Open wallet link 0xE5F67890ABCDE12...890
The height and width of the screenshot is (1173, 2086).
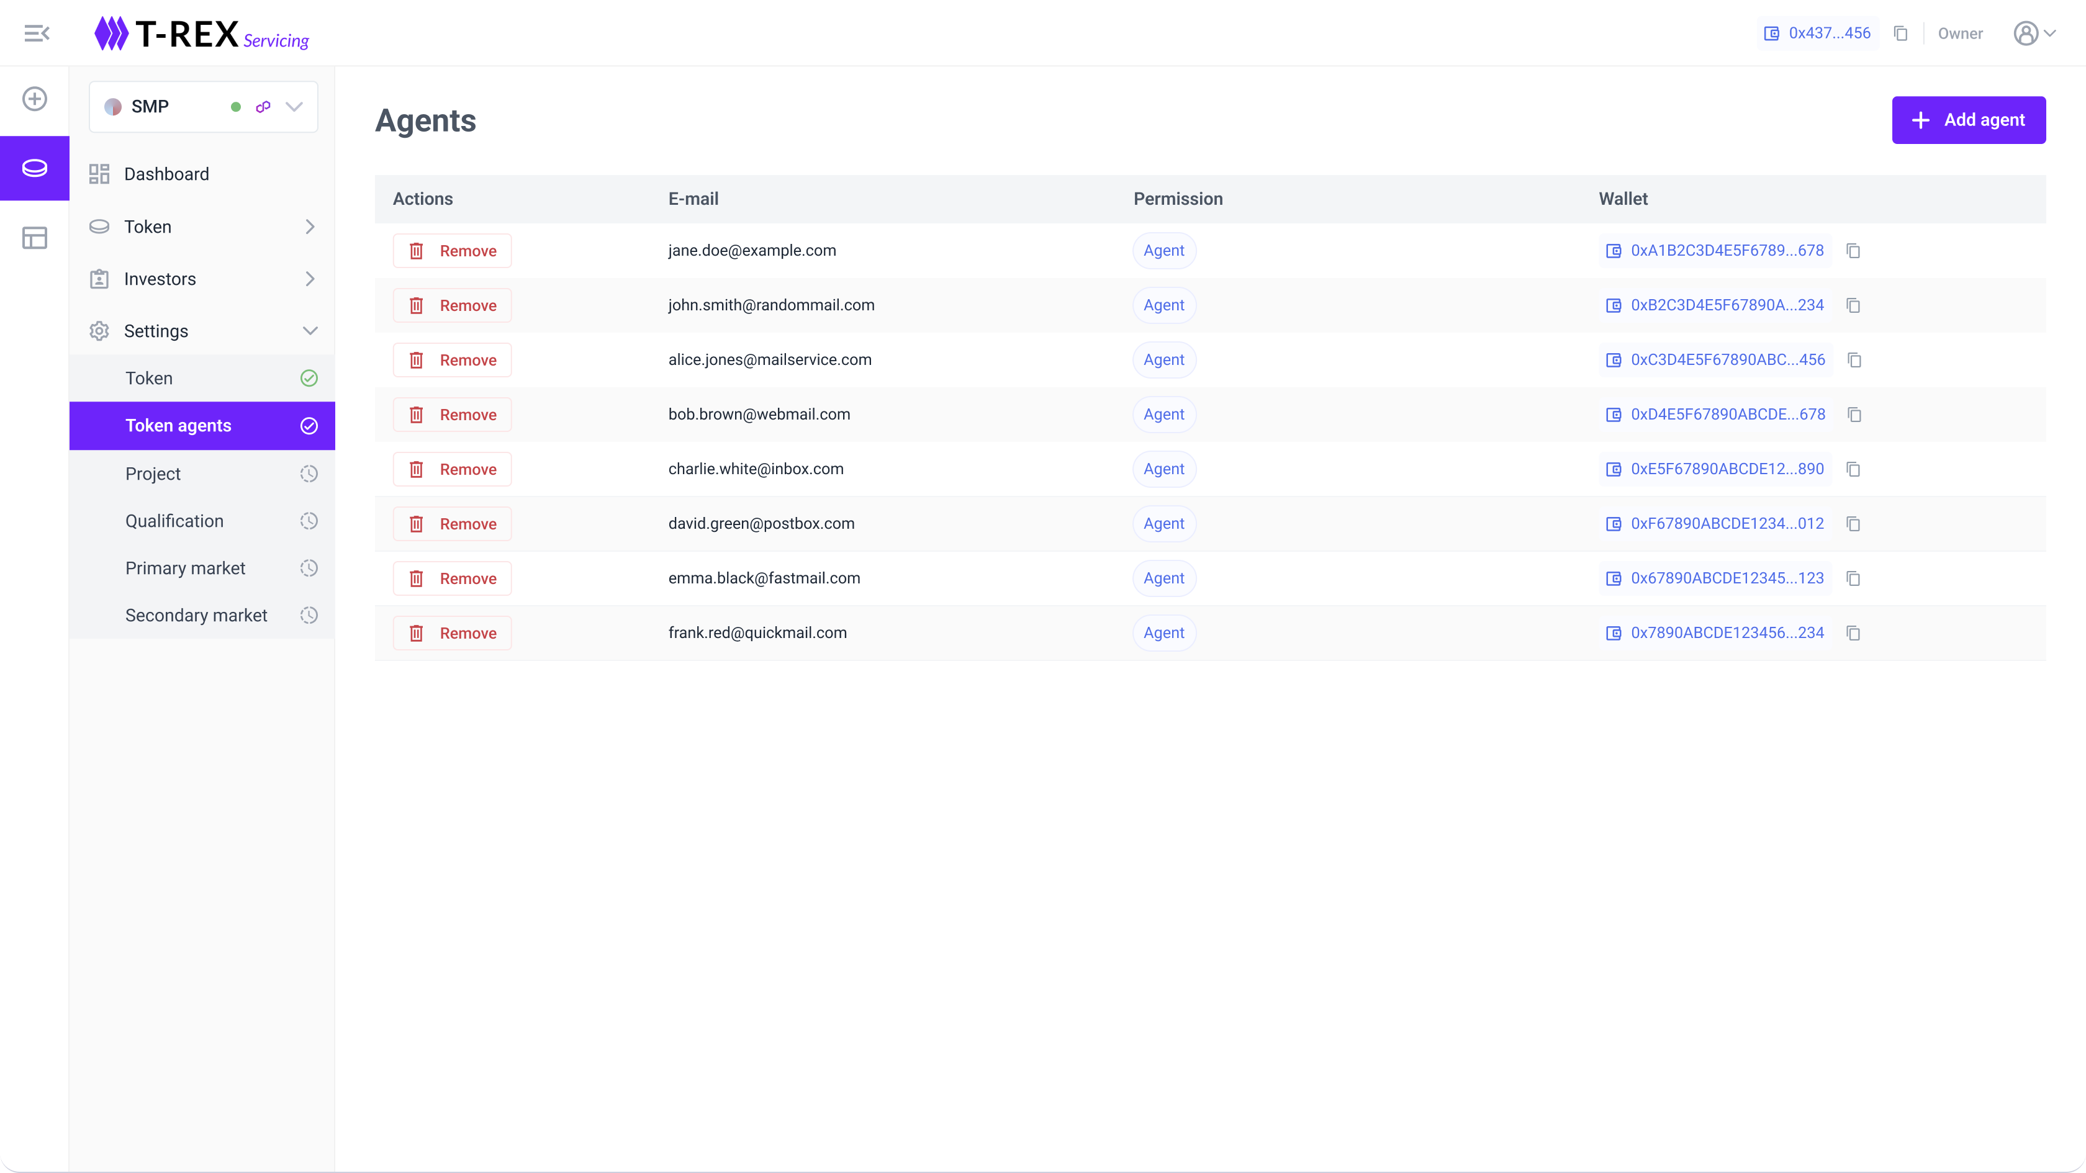(x=1727, y=469)
